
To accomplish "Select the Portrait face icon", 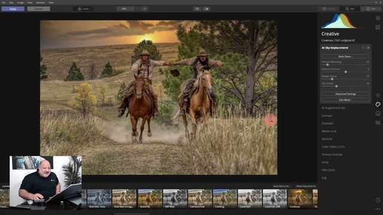I will (x=378, y=113).
